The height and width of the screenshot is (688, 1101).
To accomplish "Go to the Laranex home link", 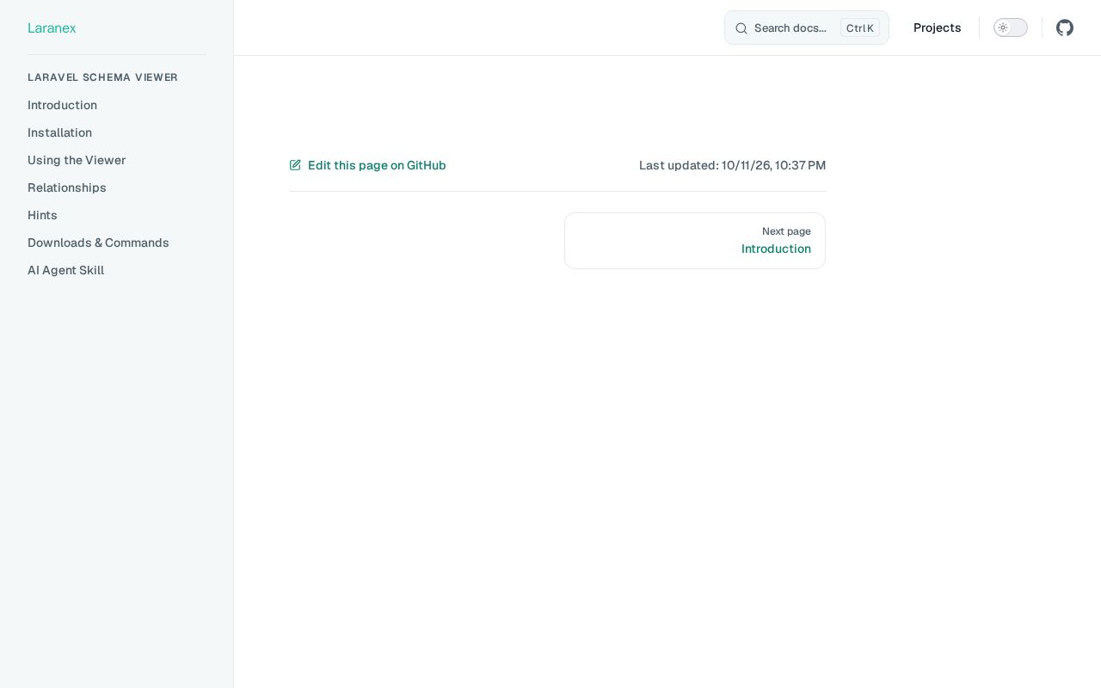I will pyautogui.click(x=52, y=28).
